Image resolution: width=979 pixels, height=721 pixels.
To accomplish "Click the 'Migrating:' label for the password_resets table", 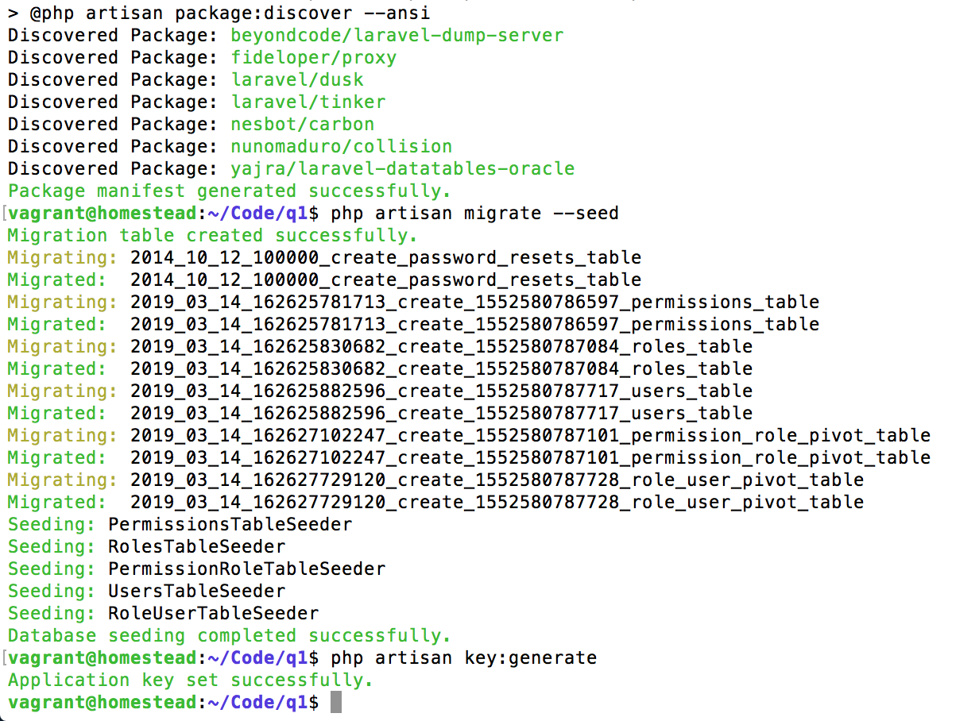I will point(62,257).
